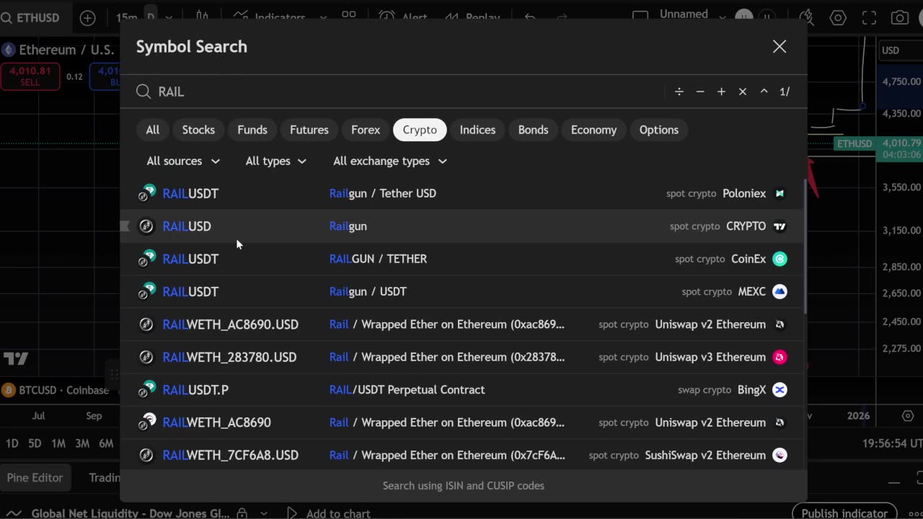This screenshot has width=923, height=519.
Task: Click the search results scrollbar
Action: click(x=805, y=247)
